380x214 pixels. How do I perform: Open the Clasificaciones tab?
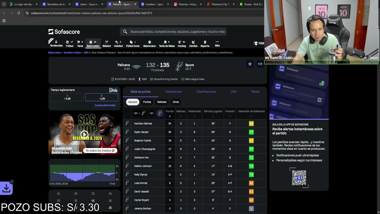(206, 92)
